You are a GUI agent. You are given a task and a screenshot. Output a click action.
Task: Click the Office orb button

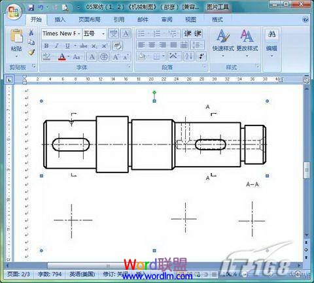14,12
